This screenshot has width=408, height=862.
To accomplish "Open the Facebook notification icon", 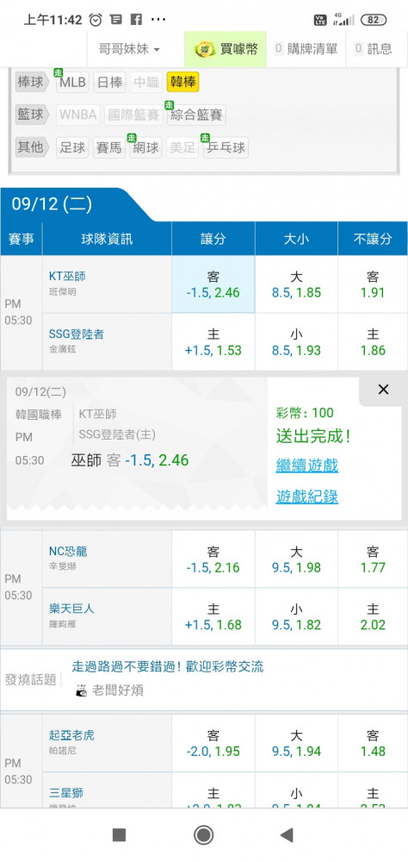I will click(136, 20).
